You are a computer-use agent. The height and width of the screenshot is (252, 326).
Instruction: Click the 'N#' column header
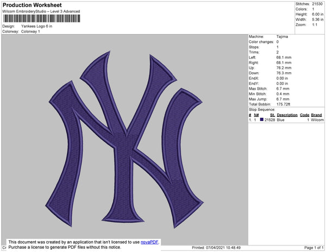[x=256, y=115]
